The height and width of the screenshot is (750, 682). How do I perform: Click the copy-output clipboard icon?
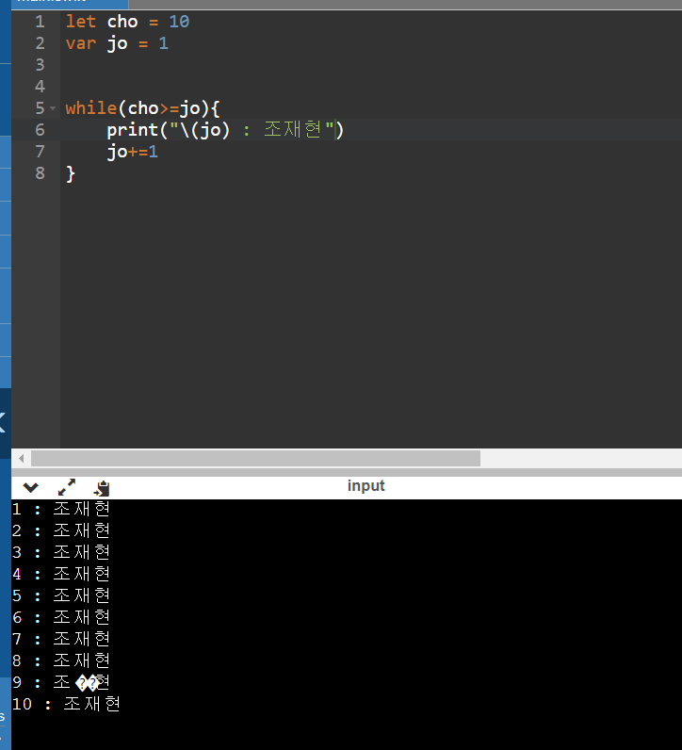[102, 488]
